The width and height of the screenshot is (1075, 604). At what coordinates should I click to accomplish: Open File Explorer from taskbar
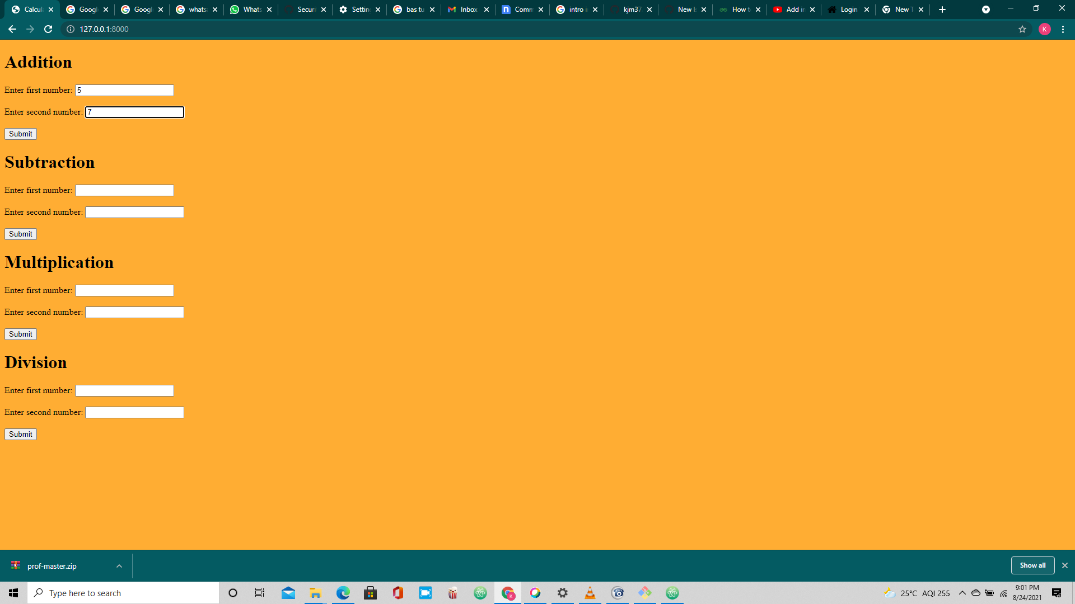315,593
